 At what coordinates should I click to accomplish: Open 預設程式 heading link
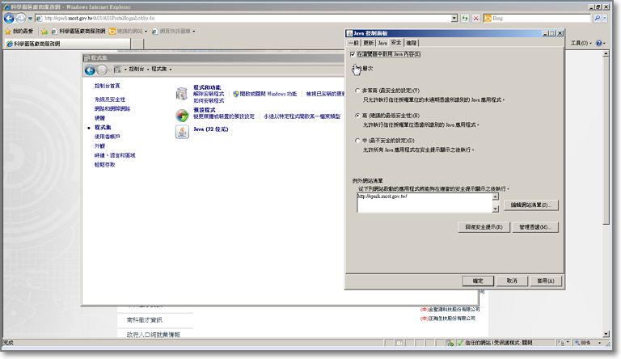click(205, 110)
